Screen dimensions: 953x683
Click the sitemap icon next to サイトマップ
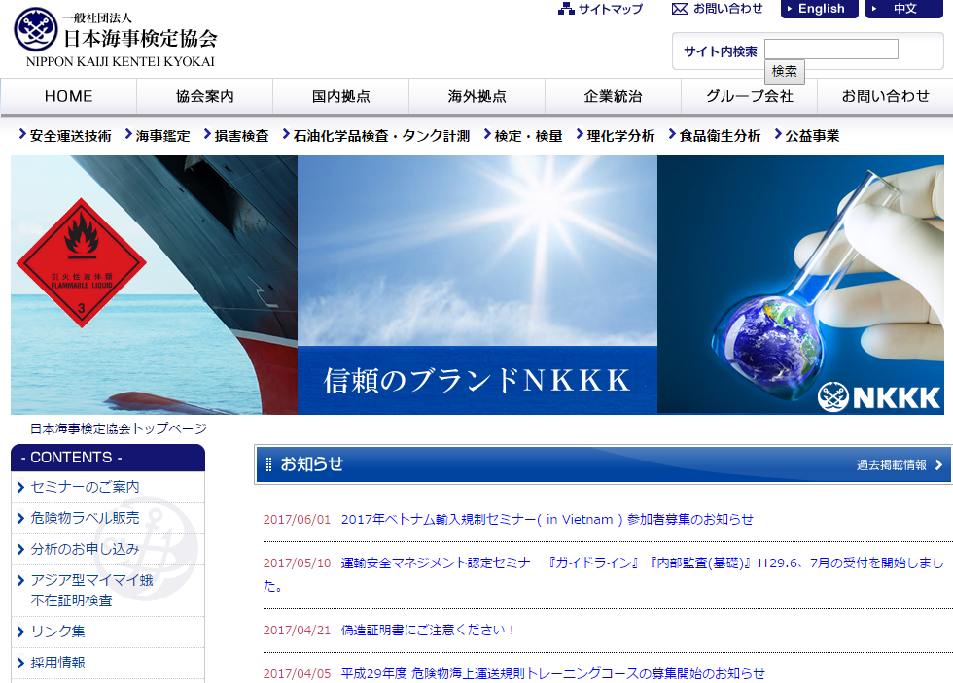[x=566, y=9]
